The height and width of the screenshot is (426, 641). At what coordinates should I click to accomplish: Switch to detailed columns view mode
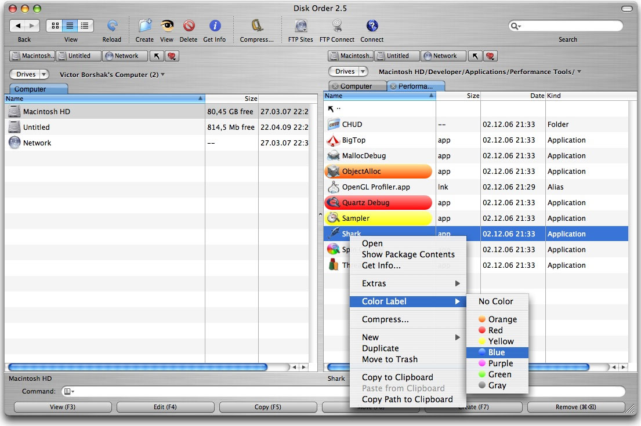pyautogui.click(x=85, y=26)
